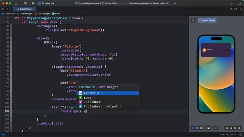Open CryptoWidget swift file in jump bar

tap(42, 14)
